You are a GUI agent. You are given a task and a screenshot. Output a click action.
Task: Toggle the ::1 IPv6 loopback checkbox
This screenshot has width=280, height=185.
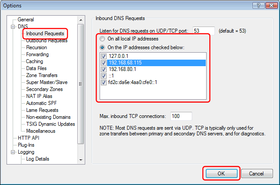pyautogui.click(x=103, y=76)
